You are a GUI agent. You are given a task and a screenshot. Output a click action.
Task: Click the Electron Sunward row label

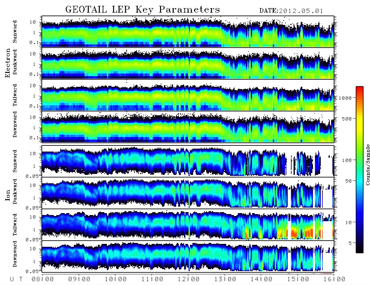tap(15, 32)
